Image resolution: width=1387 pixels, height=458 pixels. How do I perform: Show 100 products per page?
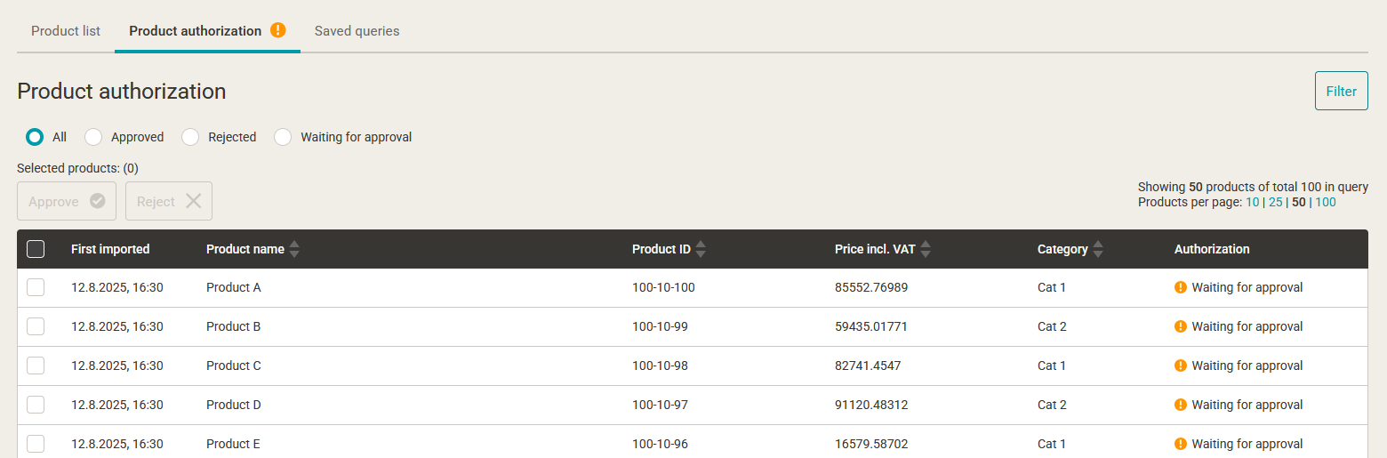tap(1326, 202)
